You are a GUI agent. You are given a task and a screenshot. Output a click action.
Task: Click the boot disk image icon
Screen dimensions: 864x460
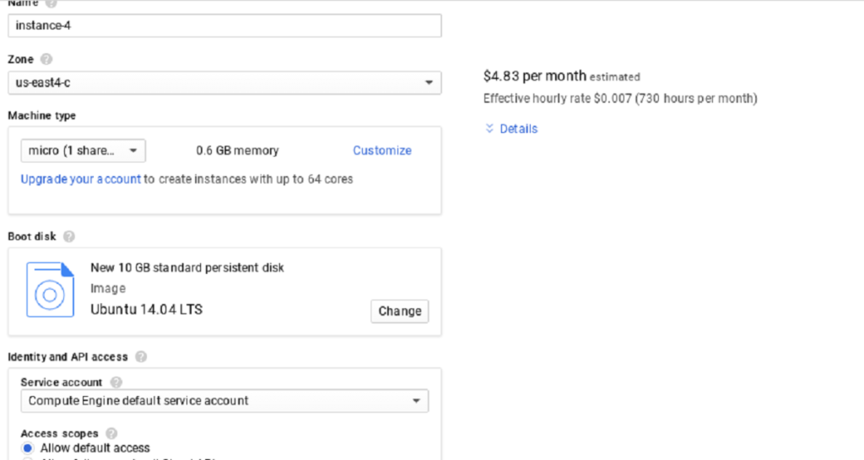click(50, 290)
